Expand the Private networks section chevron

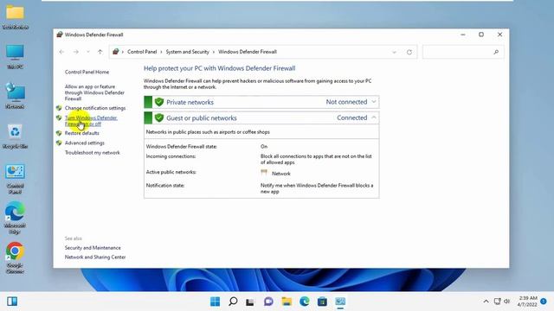(x=374, y=102)
